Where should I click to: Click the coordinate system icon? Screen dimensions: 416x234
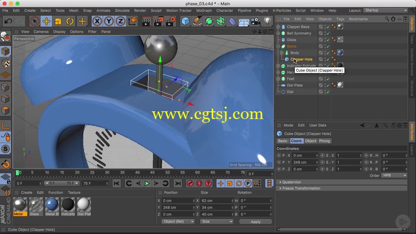(133, 21)
